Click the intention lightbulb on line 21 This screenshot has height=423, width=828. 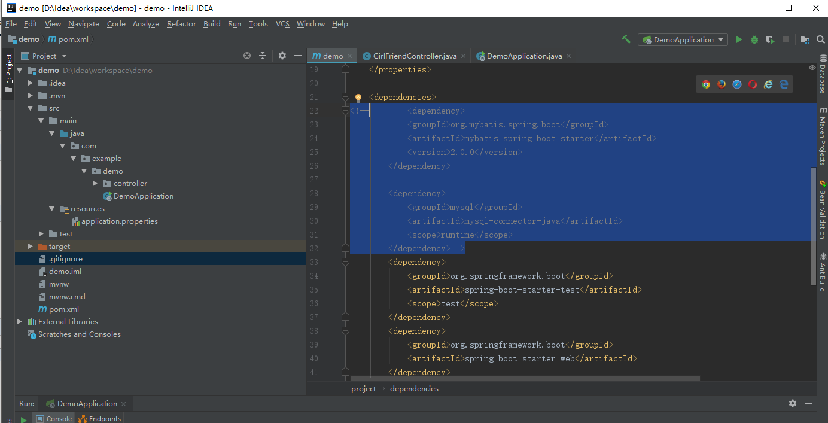click(358, 98)
